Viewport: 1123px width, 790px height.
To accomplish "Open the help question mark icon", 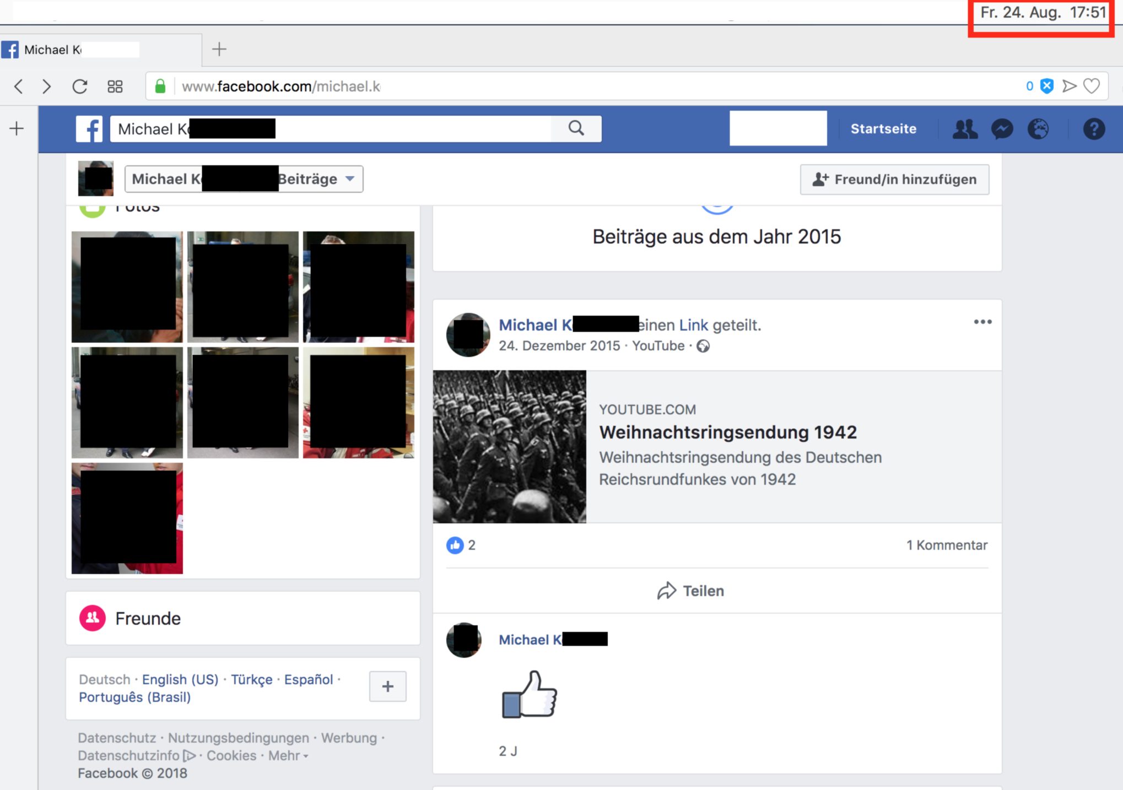I will click(x=1094, y=129).
